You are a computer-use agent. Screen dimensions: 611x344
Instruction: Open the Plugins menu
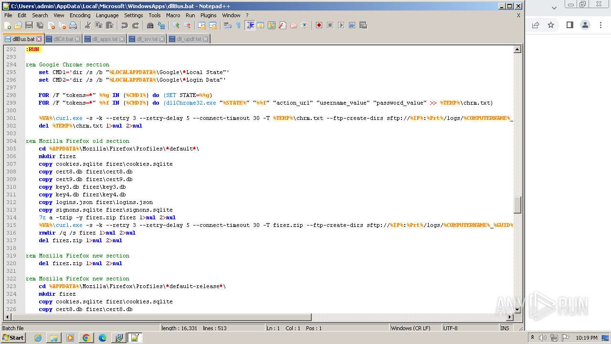(209, 15)
